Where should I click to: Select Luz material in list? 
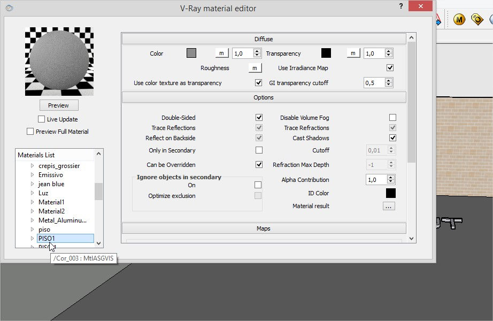click(x=43, y=193)
